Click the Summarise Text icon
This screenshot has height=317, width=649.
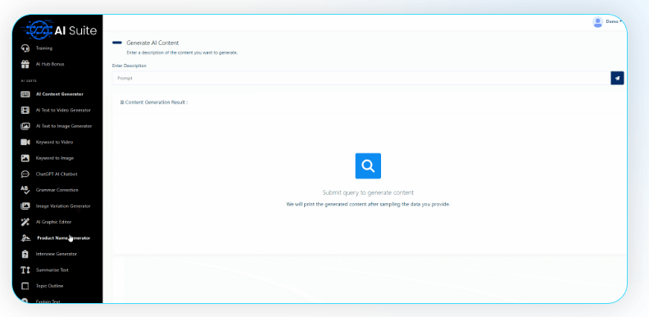25,269
